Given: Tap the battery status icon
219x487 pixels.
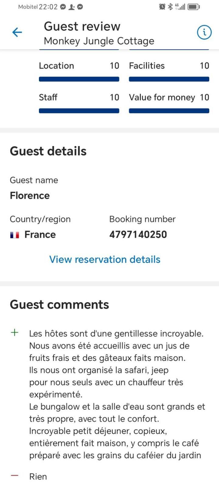Looking at the screenshot, I should coord(194,7).
